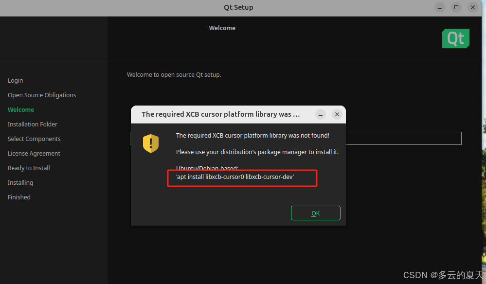The height and width of the screenshot is (284, 486).
Task: Click OK in the XCB warning dialog
Action: 316,213
